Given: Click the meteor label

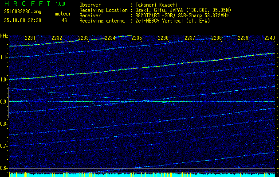Looking at the screenshot, I should [63, 14].
